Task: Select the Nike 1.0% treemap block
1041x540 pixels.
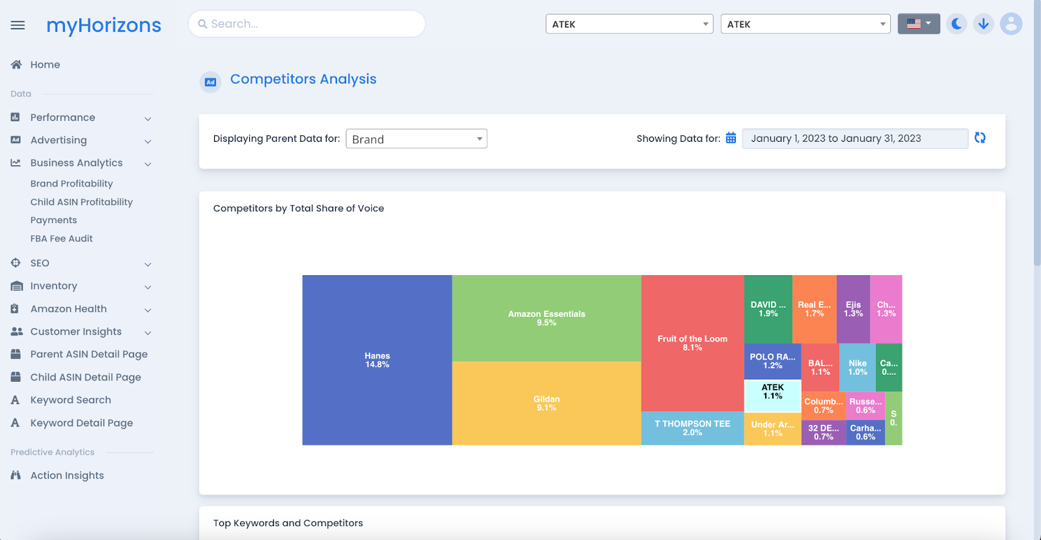Action: [x=858, y=368]
